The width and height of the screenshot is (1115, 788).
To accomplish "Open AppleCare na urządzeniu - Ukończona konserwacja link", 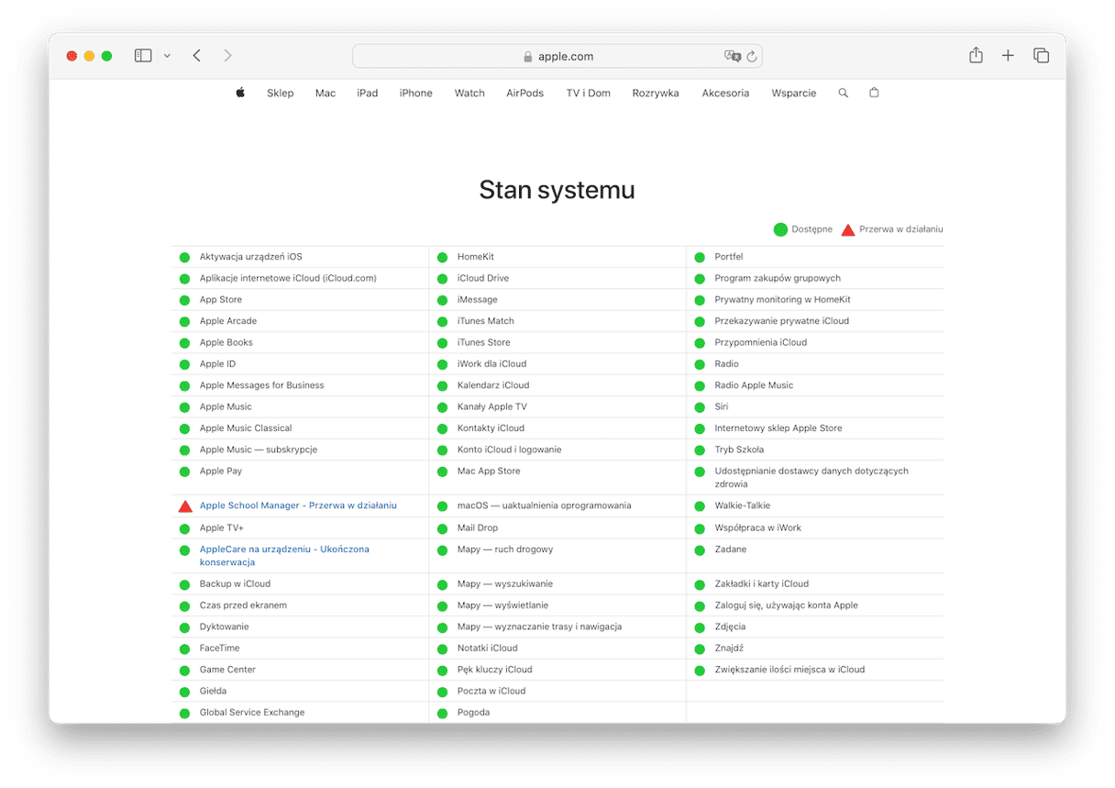I will (x=284, y=556).
